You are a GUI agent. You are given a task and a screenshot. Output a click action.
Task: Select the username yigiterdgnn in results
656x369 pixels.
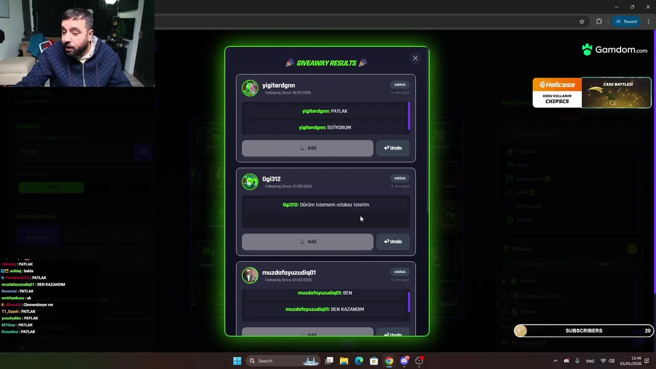(x=278, y=85)
